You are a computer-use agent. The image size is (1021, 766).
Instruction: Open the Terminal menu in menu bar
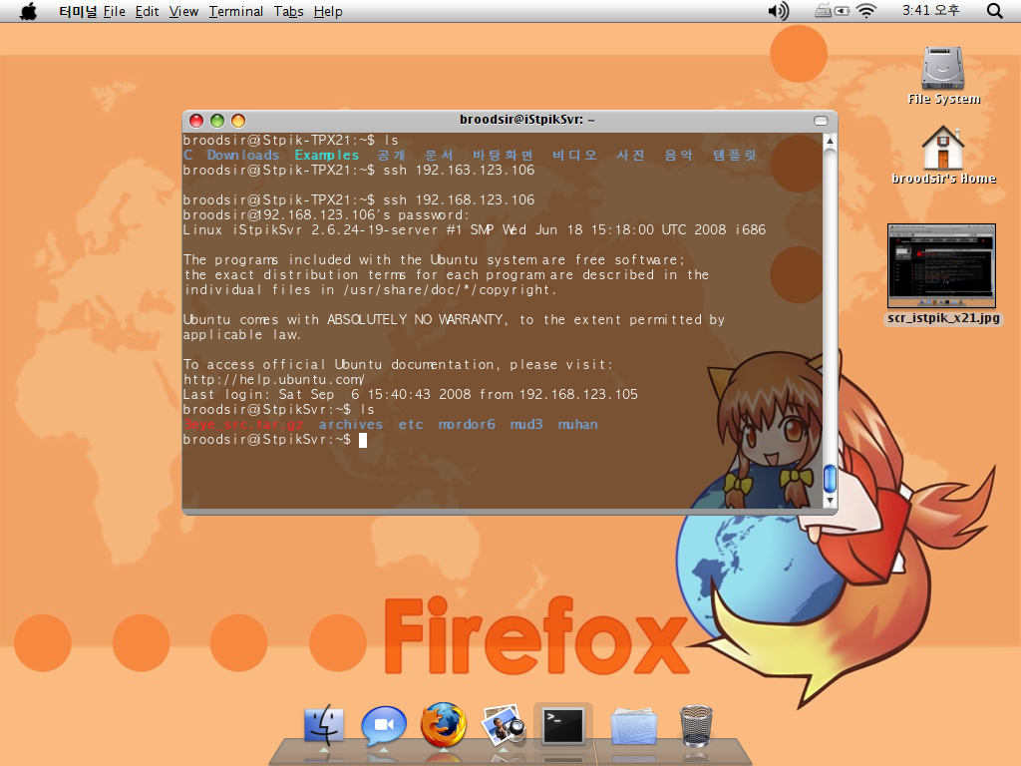point(236,11)
